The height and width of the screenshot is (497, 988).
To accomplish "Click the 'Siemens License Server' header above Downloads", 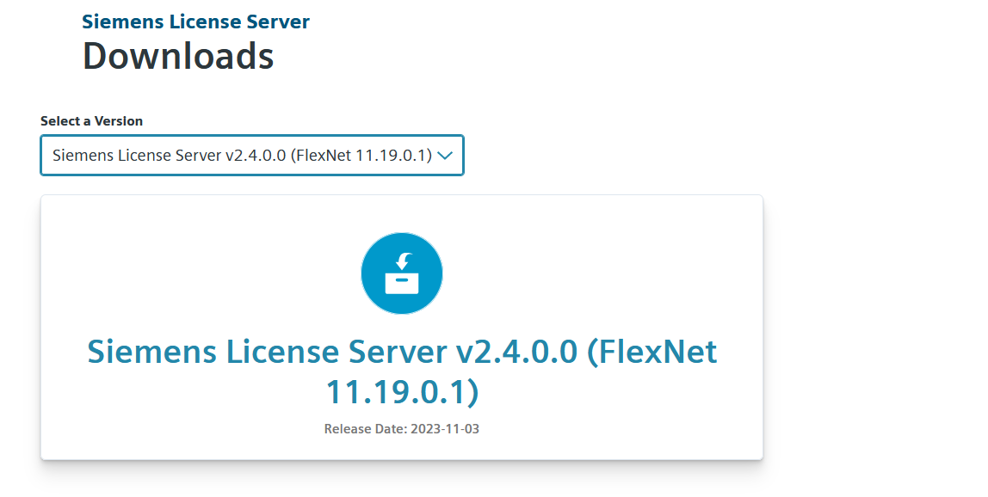I will (x=195, y=21).
